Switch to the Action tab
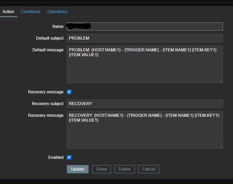Screen dimensions: 233x184 [x=8, y=12]
